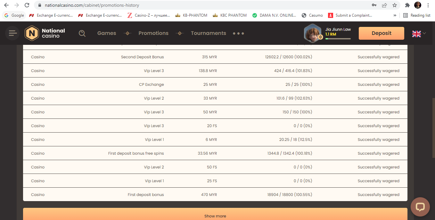
Task: Open the live chat support bubble
Action: [x=420, y=207]
